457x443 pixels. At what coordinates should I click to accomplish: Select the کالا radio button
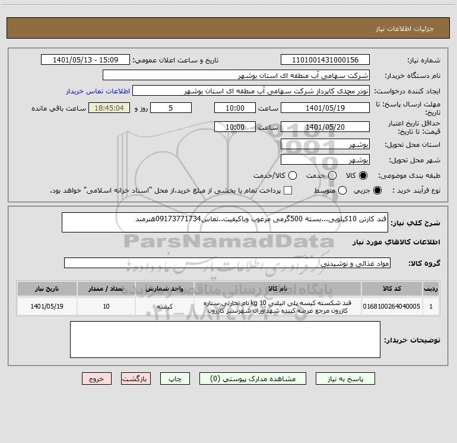tap(363, 175)
